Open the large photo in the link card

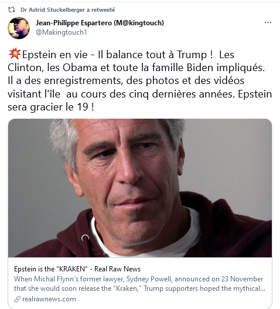pos(140,188)
